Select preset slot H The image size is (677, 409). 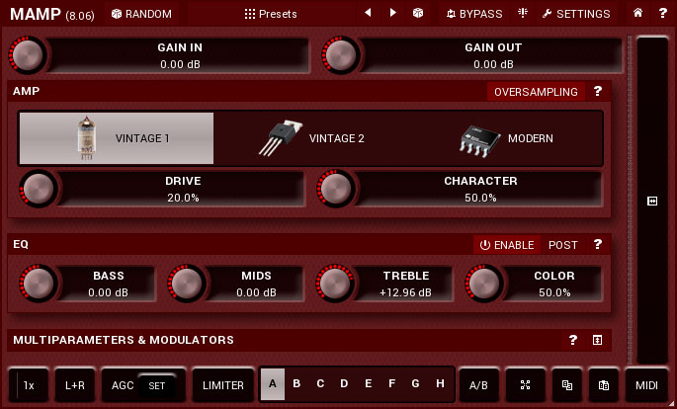440,383
